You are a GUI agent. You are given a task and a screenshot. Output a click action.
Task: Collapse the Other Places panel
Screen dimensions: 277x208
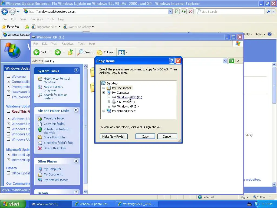coord(76,161)
